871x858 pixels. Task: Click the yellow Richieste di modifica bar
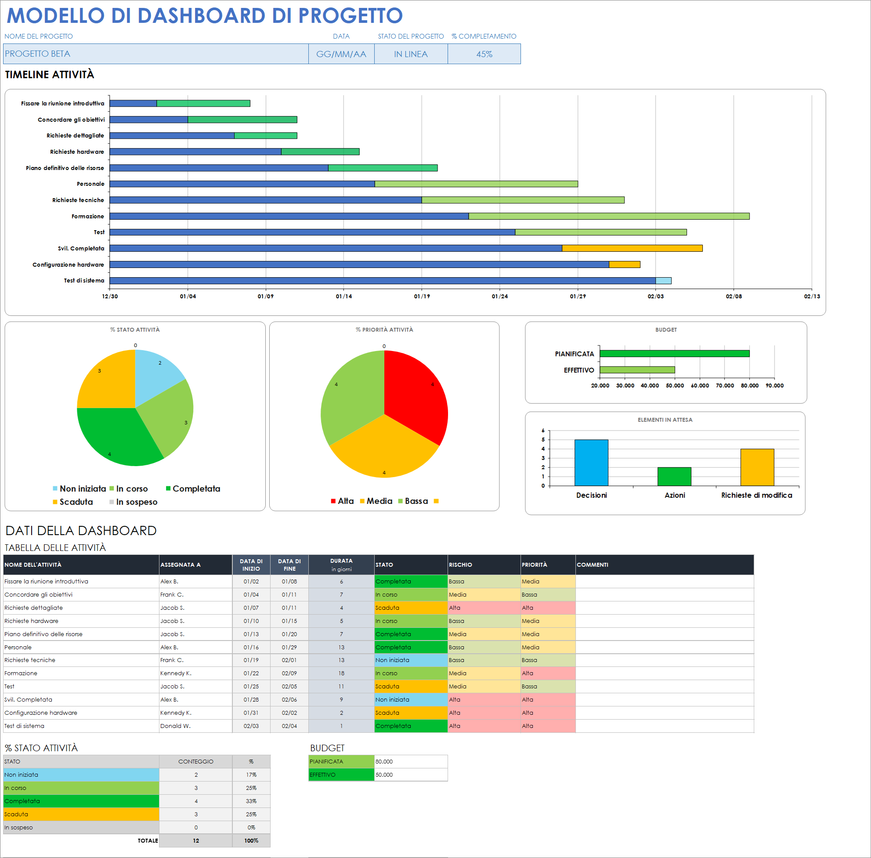coord(757,467)
